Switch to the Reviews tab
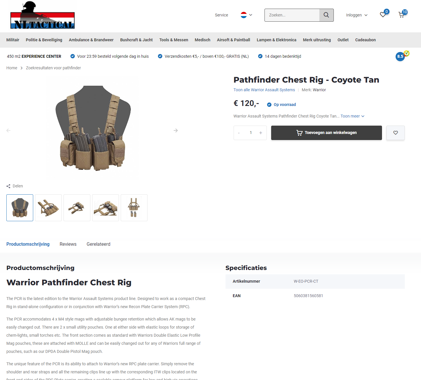 (68, 244)
